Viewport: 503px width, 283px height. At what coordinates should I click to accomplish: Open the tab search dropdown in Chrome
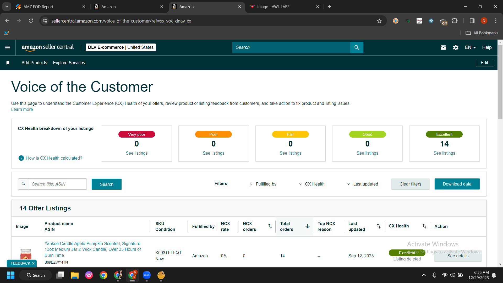(7, 7)
